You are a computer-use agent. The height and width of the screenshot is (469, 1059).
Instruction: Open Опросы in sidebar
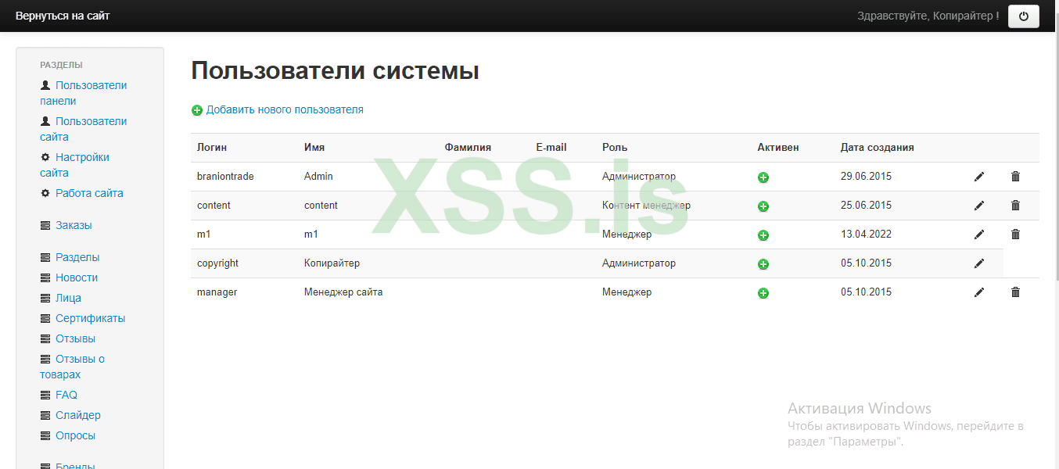[x=75, y=435]
